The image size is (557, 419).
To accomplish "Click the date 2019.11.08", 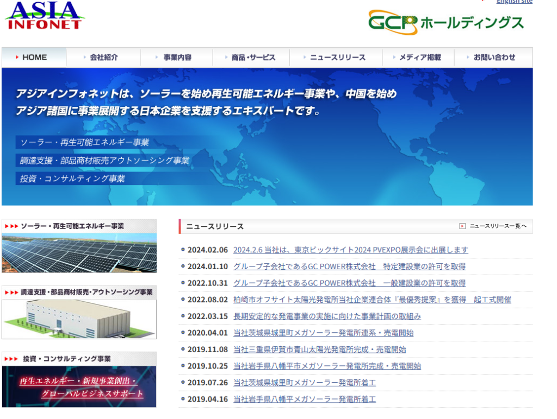I will click(x=207, y=350).
